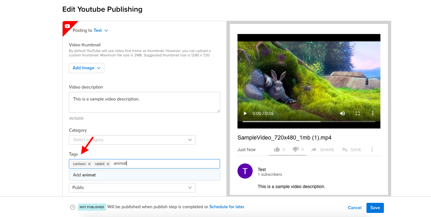This screenshot has width=431, height=217.
Task: Click the 0:00 / 0:05 time display
Action: tap(263, 113)
